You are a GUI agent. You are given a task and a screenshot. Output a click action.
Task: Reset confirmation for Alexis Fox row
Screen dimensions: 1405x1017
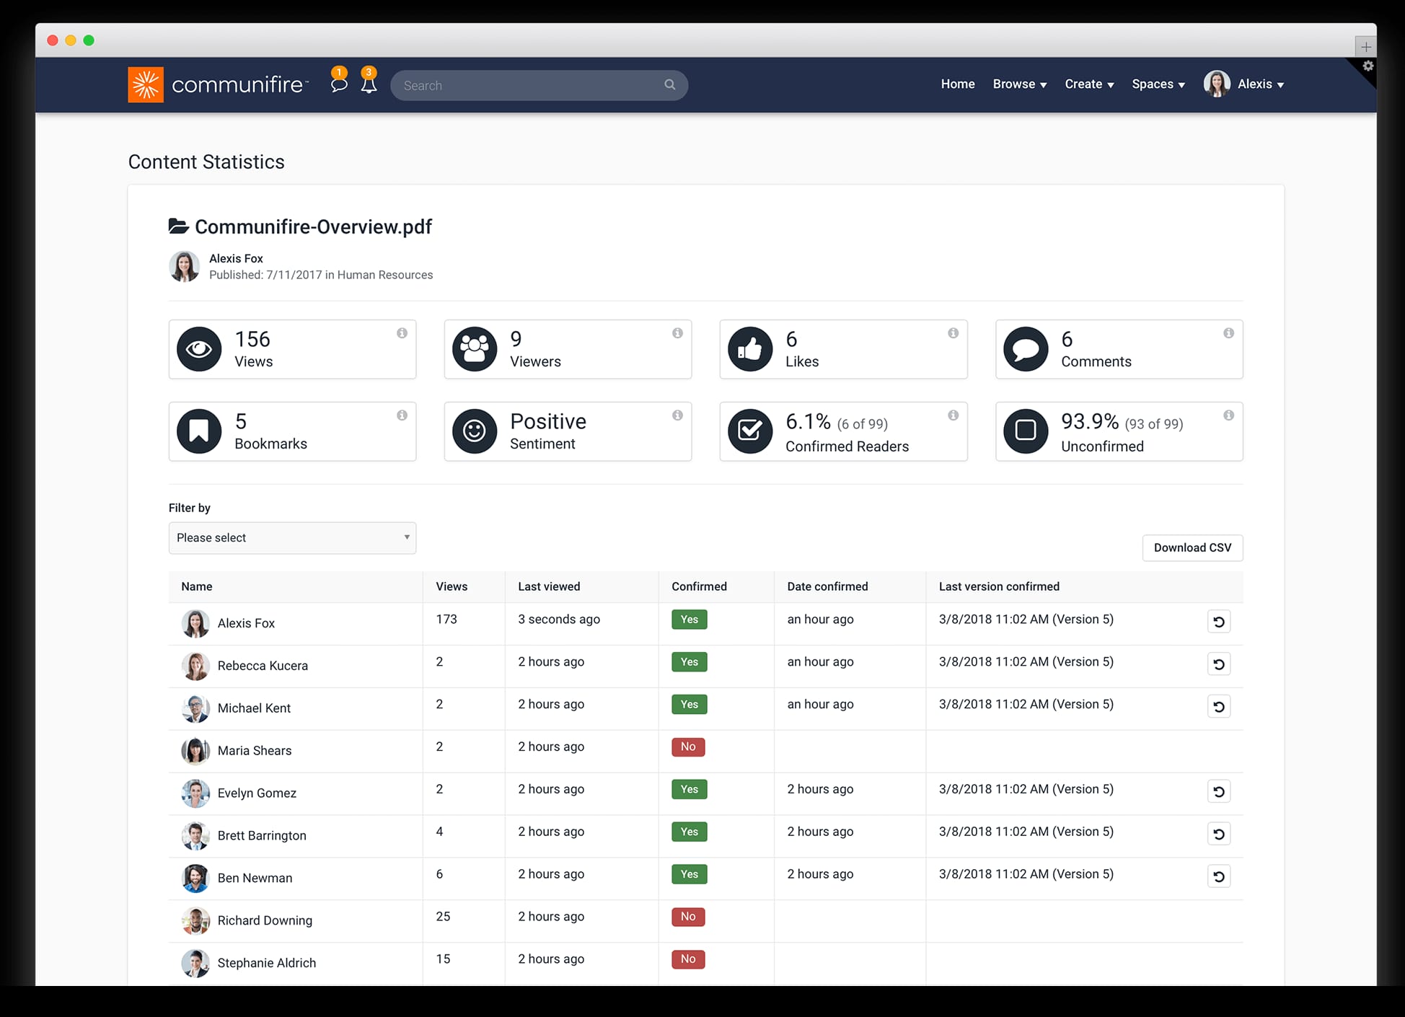pyautogui.click(x=1219, y=622)
